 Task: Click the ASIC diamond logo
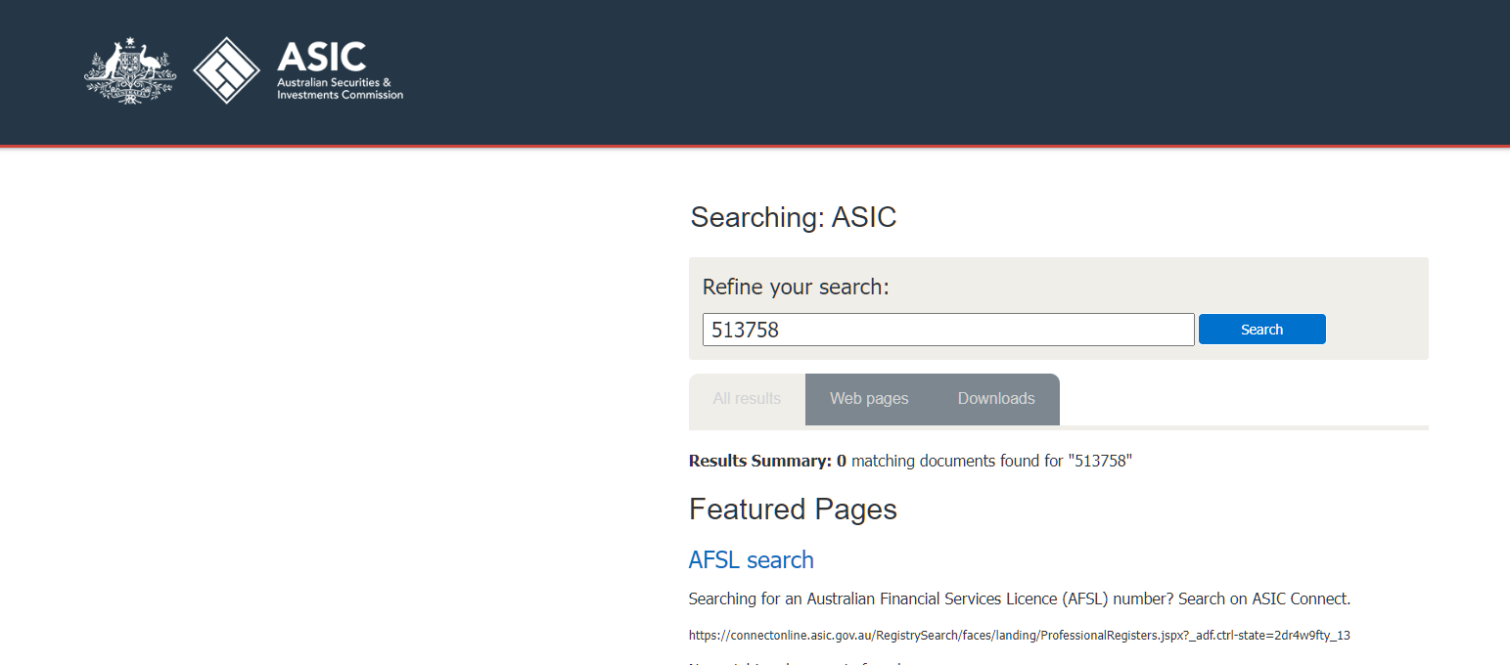[x=226, y=70]
